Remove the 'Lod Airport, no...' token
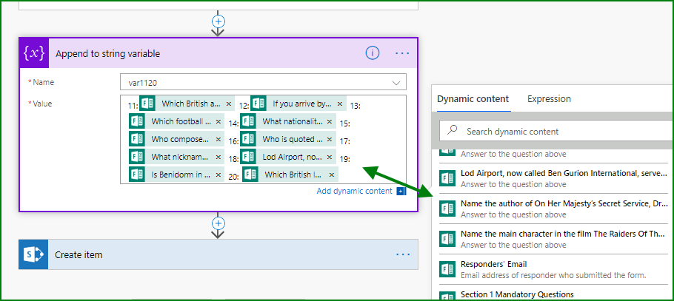This screenshot has width=674, height=301. pyautogui.click(x=330, y=157)
